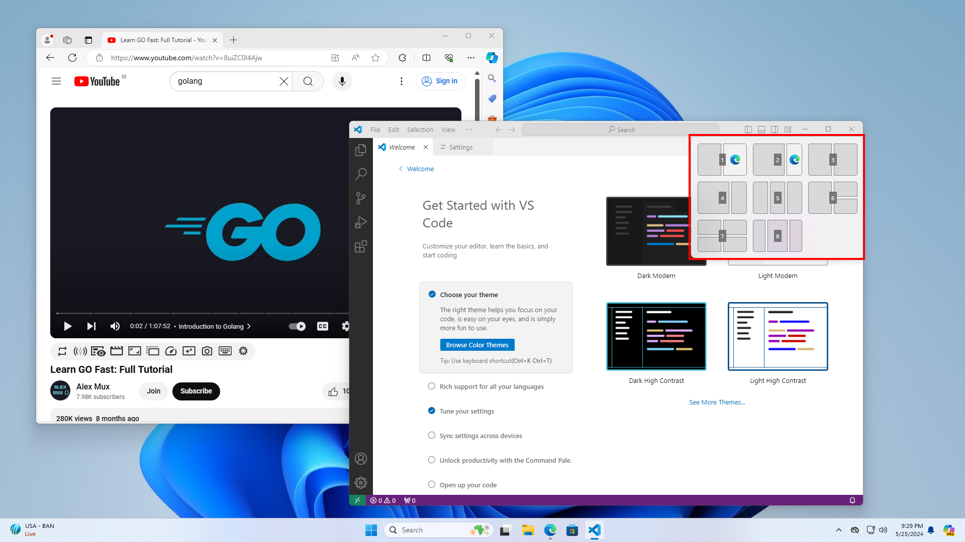The width and height of the screenshot is (965, 542).
Task: Click the screenshot camera icon below the video
Action: [x=207, y=351]
